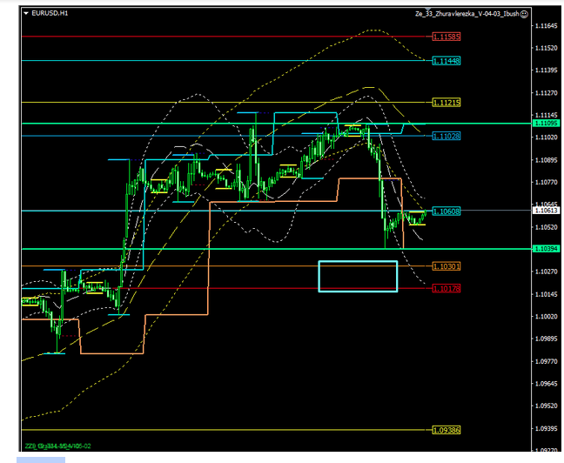Click the orange 1.10301 price label
The image size is (564, 463).
tap(446, 266)
